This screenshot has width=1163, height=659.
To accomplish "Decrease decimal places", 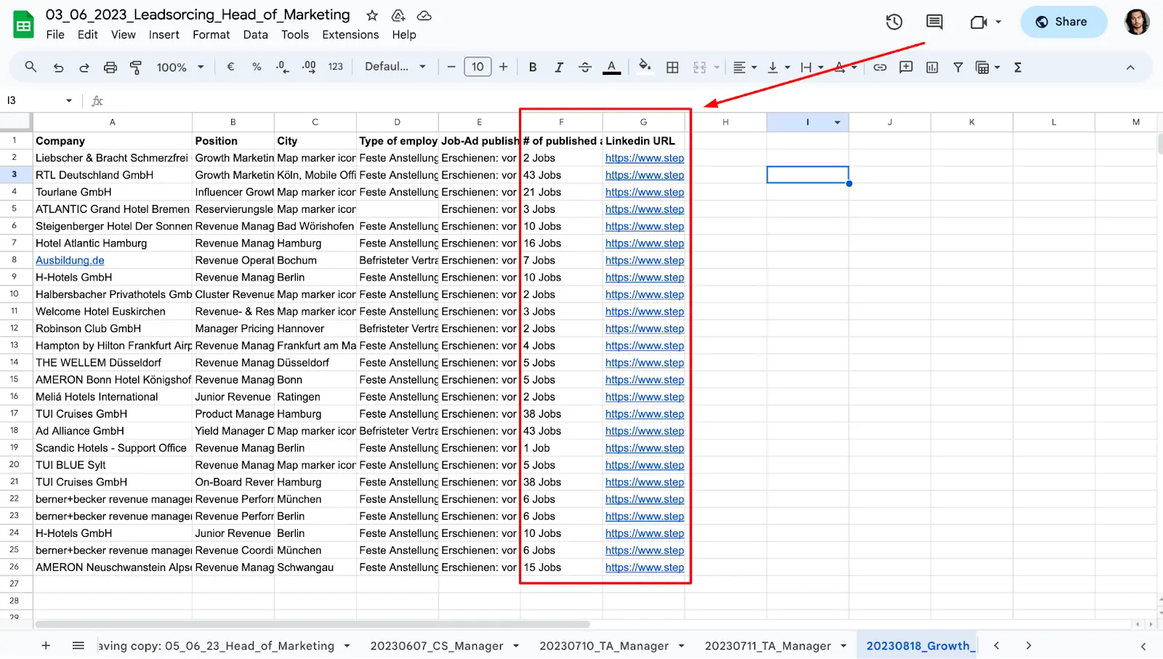I will [x=282, y=67].
